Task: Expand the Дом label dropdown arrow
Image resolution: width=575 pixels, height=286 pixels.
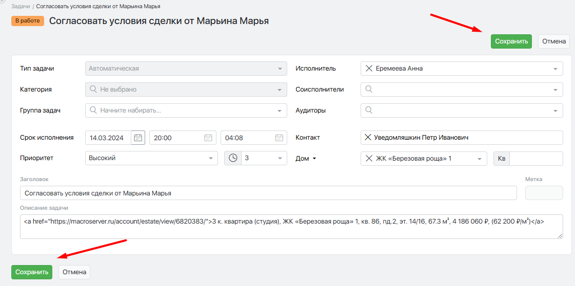Action: click(314, 159)
